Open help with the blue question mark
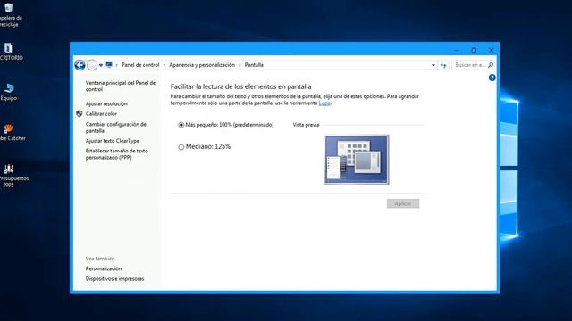Image resolution: width=572 pixels, height=321 pixels. coord(492,78)
